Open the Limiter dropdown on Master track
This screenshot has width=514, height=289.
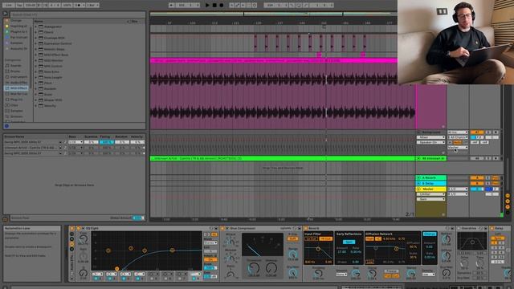(x=430, y=194)
